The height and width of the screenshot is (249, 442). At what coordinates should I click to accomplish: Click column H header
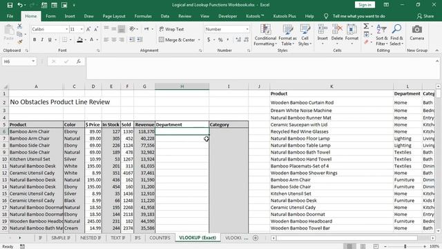(x=182, y=86)
